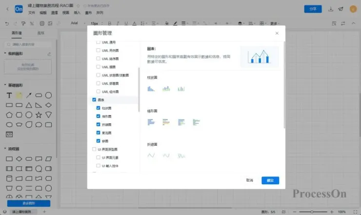Screen dimensions: 361x215
Task: Select the format painter tool
Action: (23, 23)
